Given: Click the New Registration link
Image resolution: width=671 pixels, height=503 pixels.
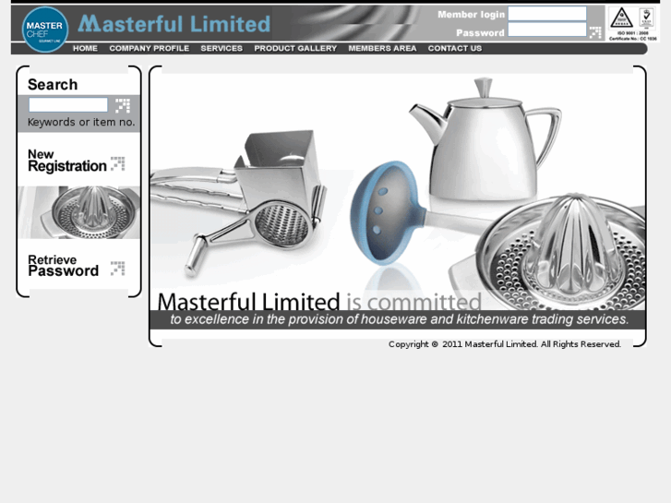Looking at the screenshot, I should [x=67, y=161].
